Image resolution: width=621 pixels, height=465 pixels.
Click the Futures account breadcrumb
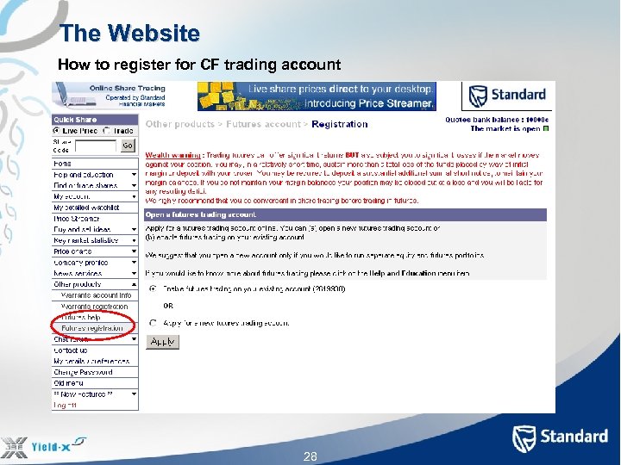coord(263,124)
